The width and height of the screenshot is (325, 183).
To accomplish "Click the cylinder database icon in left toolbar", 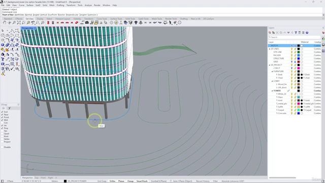I will tap(3, 64).
